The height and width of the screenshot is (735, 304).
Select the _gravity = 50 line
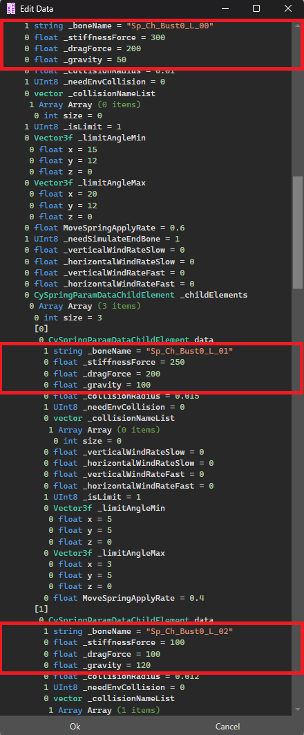point(75,60)
